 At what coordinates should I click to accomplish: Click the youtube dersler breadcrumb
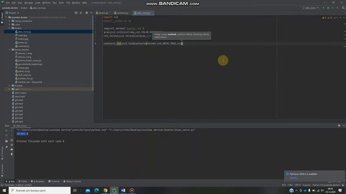pos(10,8)
